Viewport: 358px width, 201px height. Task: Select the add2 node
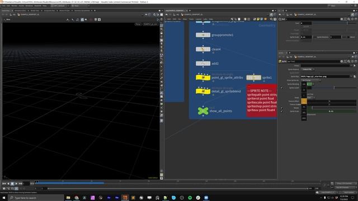[203, 63]
